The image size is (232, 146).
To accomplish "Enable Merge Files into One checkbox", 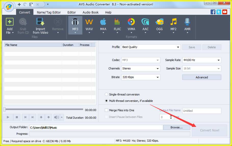I will click(106, 110).
